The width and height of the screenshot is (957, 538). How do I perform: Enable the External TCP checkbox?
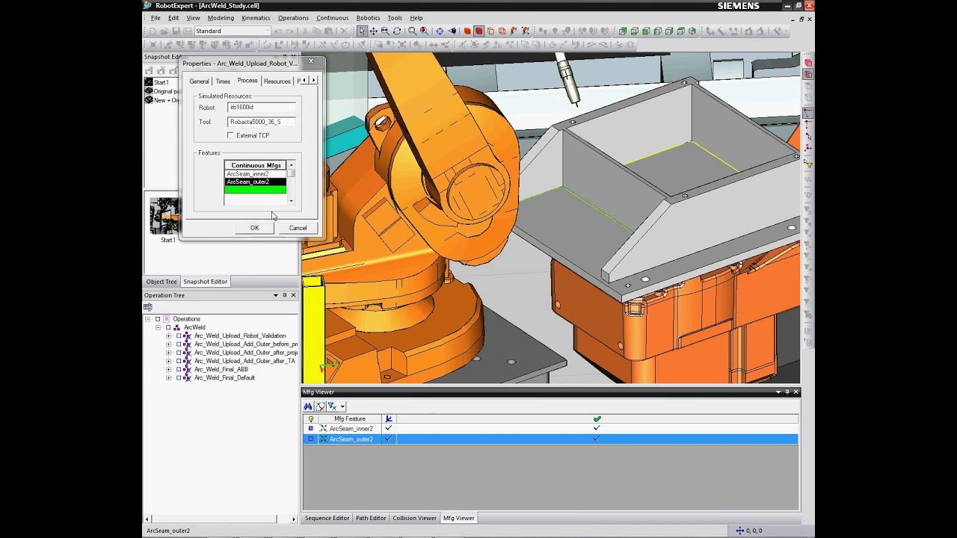tap(230, 135)
